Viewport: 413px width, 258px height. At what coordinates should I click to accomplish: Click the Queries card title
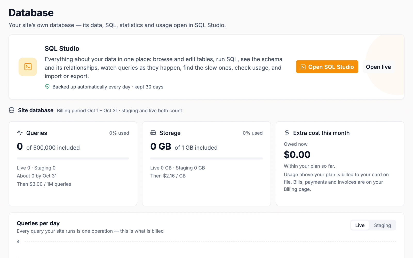click(37, 133)
